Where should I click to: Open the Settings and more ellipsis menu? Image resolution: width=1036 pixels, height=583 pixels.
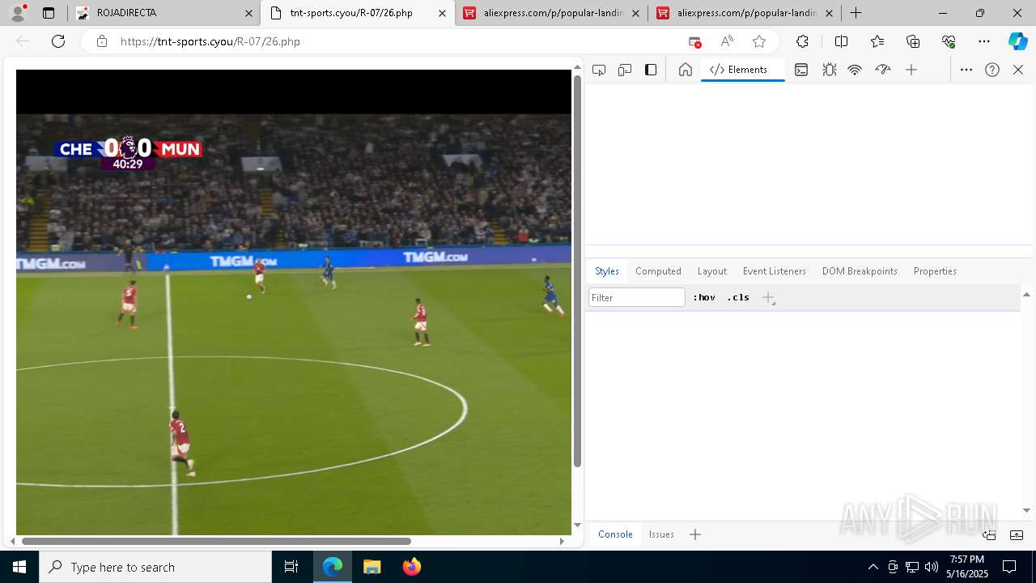pos(984,41)
